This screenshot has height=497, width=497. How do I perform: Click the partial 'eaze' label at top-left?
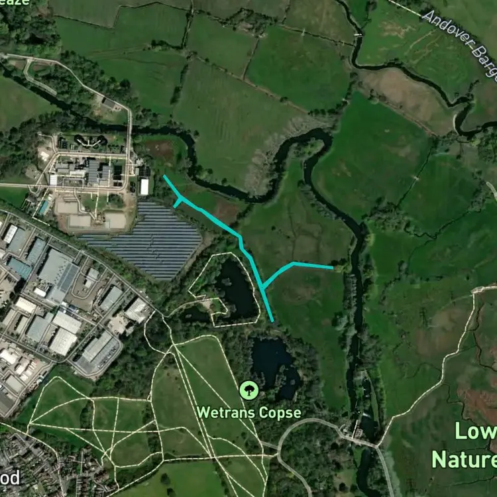tap(15, 3)
